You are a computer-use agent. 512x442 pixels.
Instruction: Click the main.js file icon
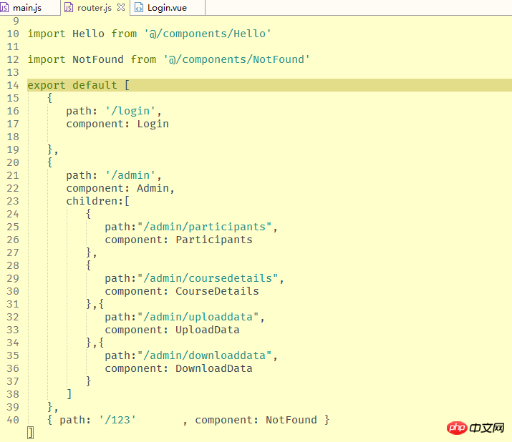click(x=4, y=7)
